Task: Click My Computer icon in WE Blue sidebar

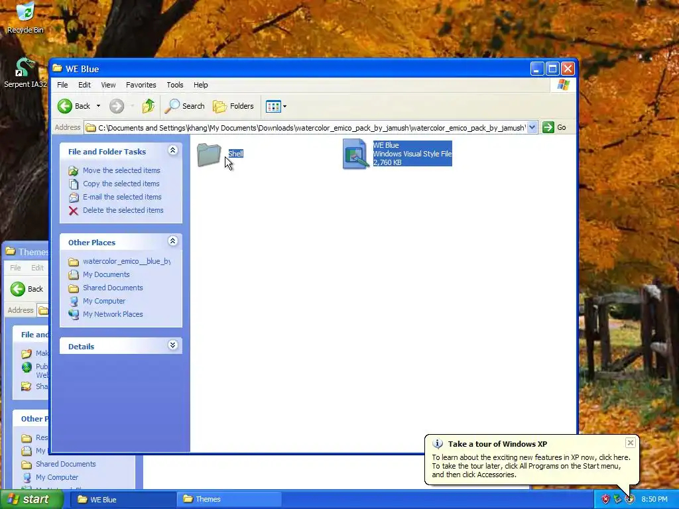Action: coord(74,302)
